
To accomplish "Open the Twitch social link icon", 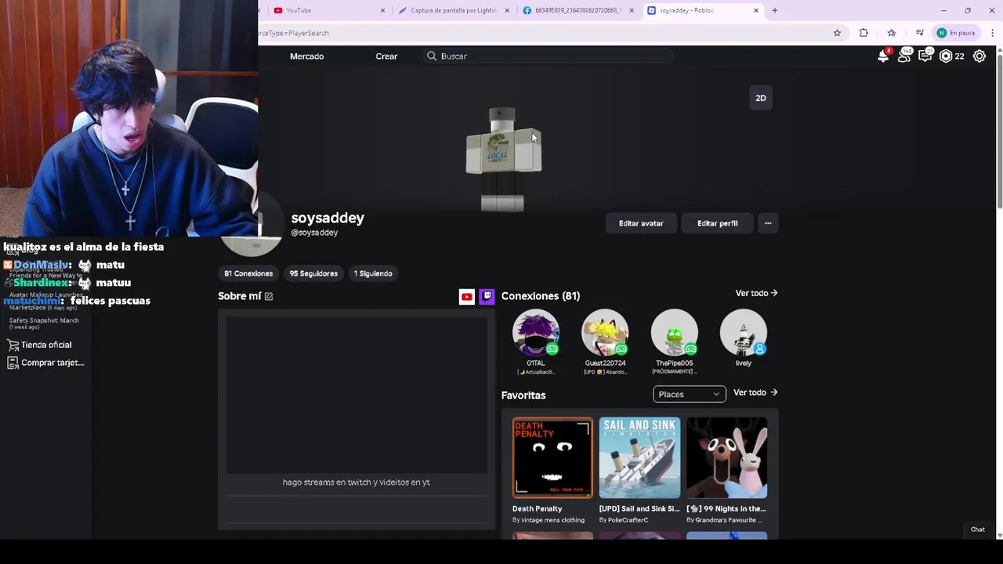I will click(487, 296).
